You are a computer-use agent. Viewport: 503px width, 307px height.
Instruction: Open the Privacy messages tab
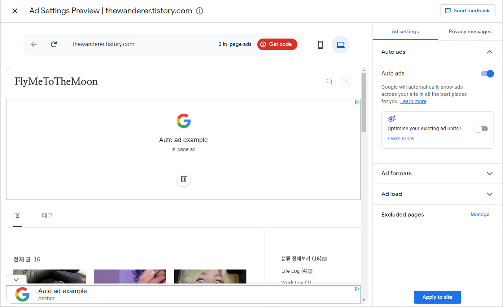pyautogui.click(x=470, y=31)
